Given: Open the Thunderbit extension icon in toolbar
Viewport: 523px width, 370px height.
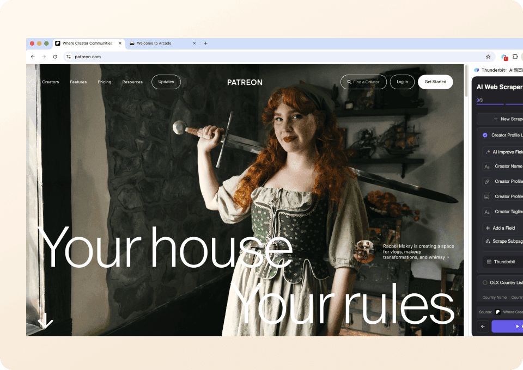Looking at the screenshot, I should (504, 57).
